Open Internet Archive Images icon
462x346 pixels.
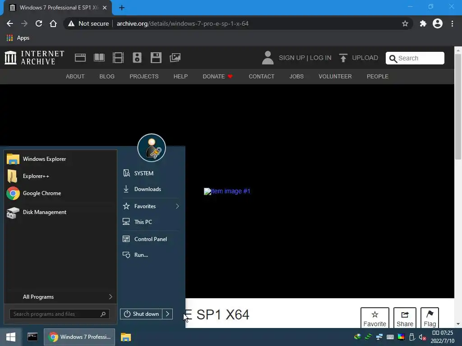tap(175, 58)
